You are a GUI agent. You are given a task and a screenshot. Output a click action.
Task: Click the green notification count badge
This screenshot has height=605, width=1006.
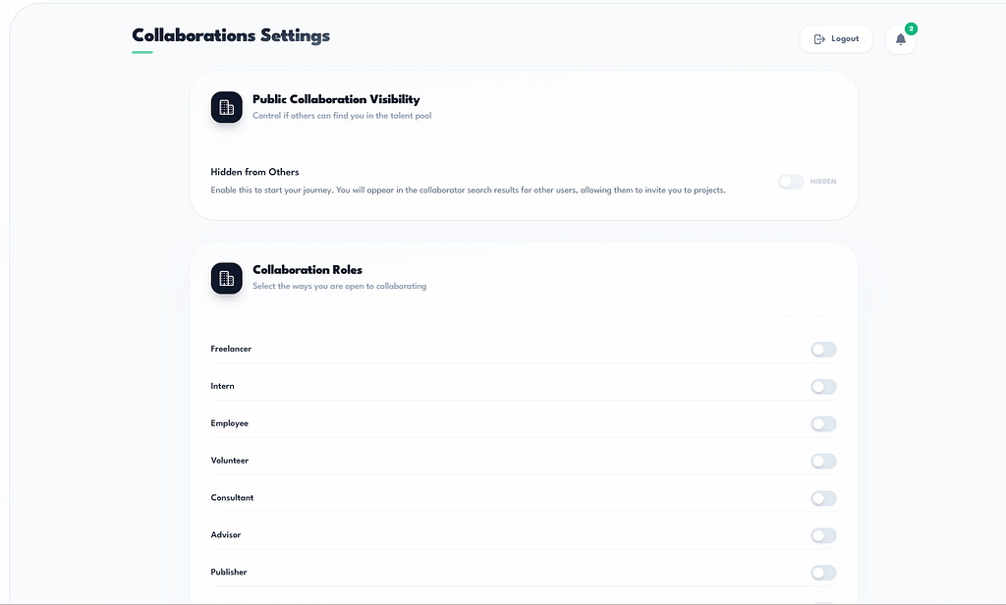pyautogui.click(x=911, y=28)
